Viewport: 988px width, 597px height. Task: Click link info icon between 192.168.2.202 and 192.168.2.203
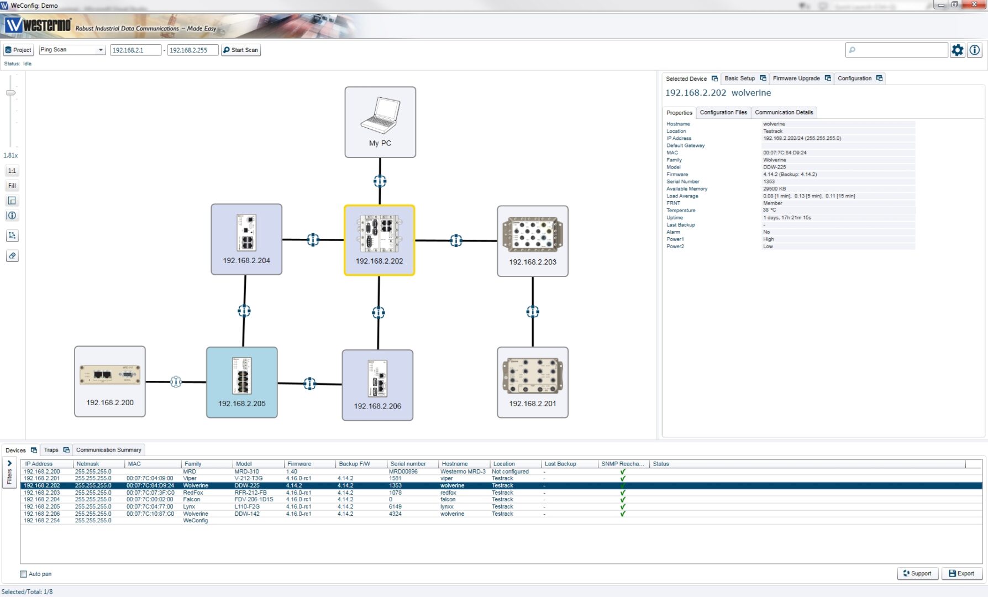pos(456,240)
